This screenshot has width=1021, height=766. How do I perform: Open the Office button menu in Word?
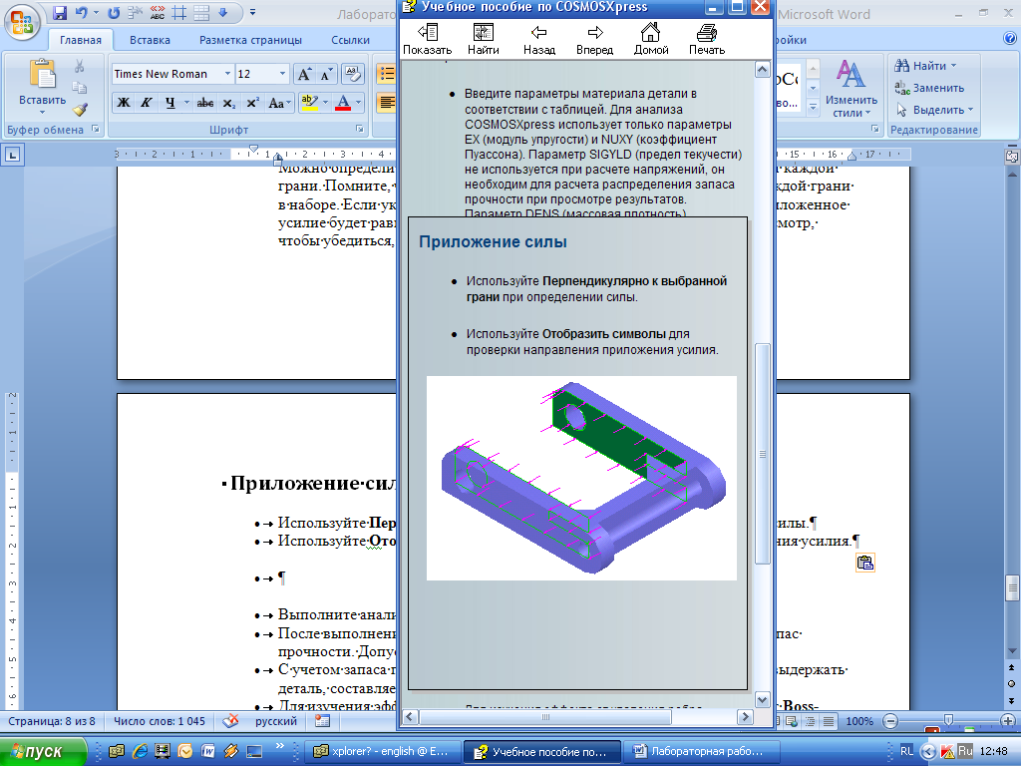(22, 22)
